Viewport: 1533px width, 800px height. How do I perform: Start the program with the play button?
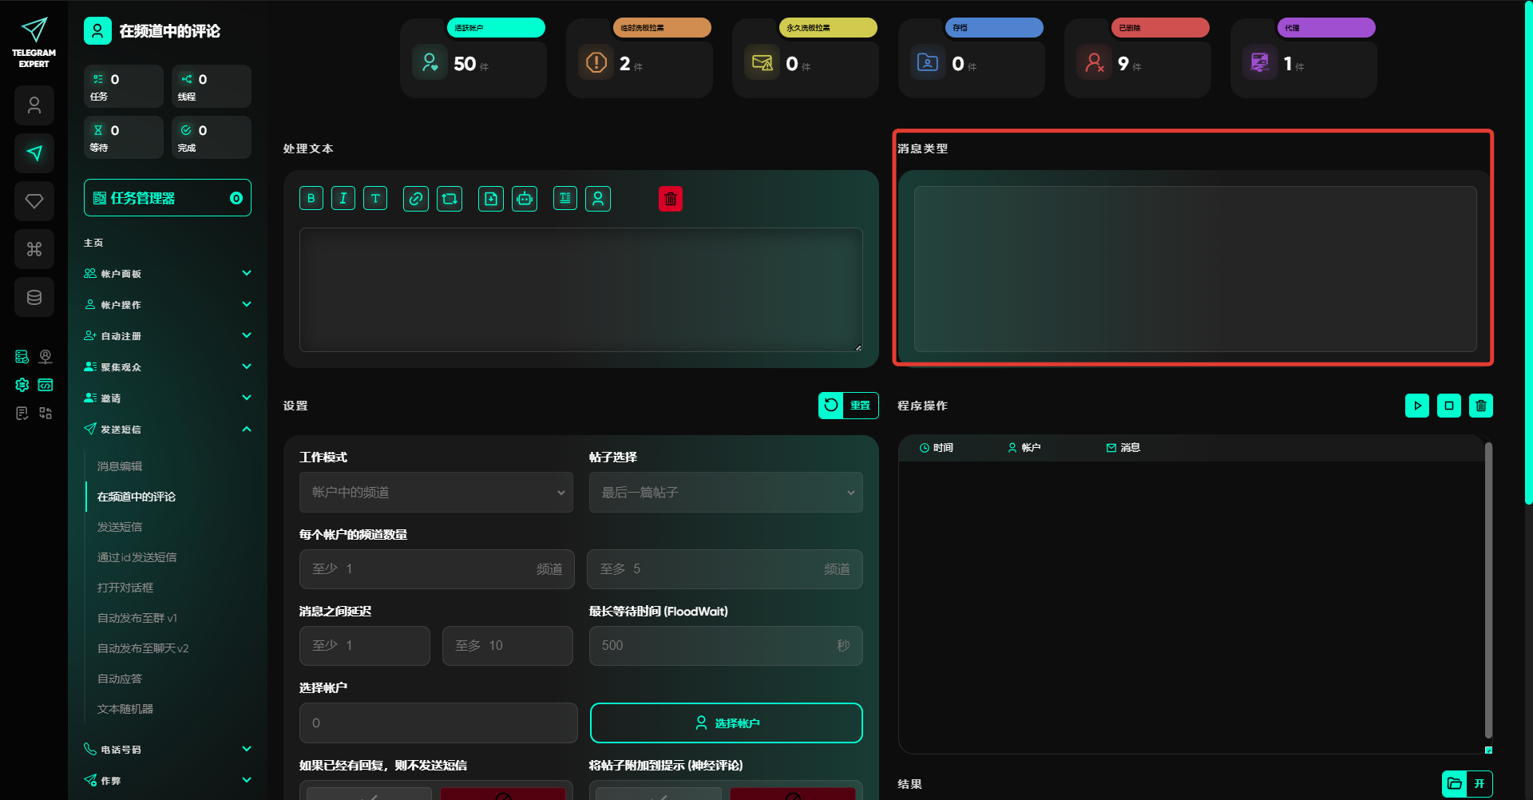1417,406
